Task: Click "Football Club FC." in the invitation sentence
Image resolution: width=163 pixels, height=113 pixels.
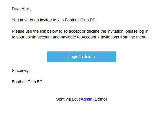Action: coord(81,20)
